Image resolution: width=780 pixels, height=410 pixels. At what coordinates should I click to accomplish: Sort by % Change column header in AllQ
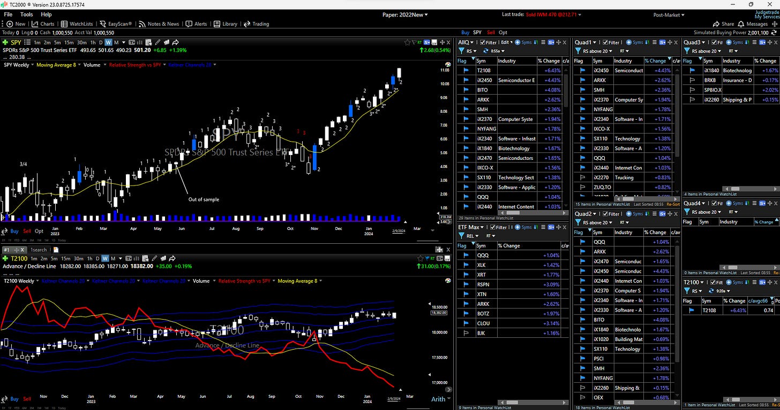[x=549, y=61]
